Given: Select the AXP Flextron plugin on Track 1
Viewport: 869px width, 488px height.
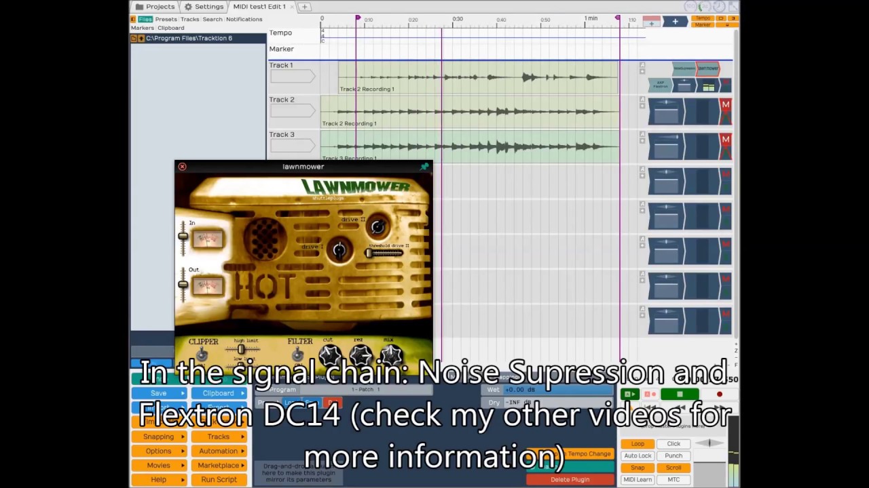Looking at the screenshot, I should pyautogui.click(x=661, y=85).
